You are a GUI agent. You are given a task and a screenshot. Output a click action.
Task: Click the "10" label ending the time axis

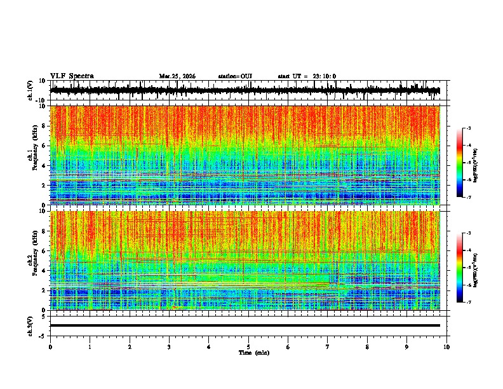click(446, 347)
